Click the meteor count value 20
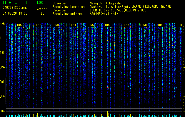This screenshot has width=185, height=117. pyautogui.click(x=43, y=13)
